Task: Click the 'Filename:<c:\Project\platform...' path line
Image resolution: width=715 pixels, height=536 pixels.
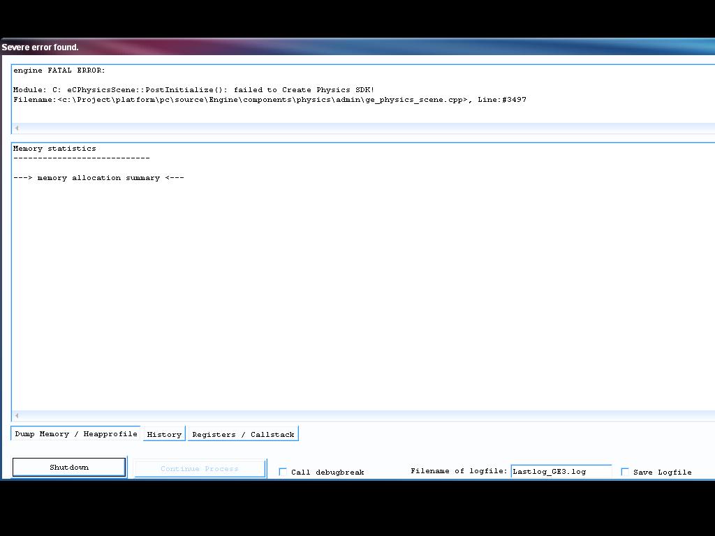Action: [x=270, y=100]
